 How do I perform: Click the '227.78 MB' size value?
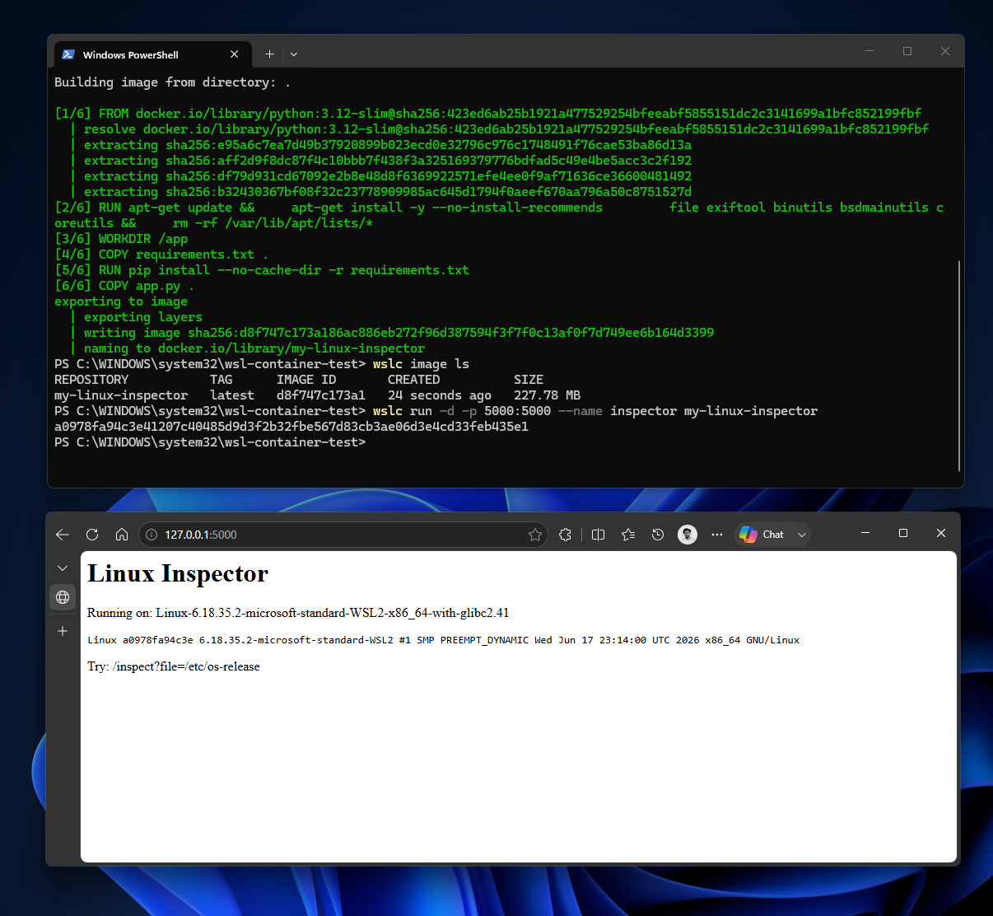pos(547,395)
